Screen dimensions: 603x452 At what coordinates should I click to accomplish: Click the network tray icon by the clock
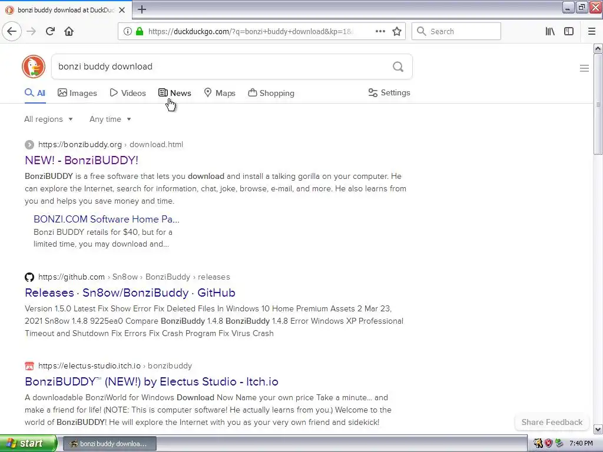(559, 444)
